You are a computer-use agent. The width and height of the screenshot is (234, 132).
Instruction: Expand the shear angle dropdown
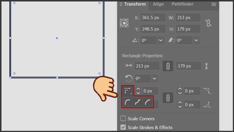click(196, 40)
